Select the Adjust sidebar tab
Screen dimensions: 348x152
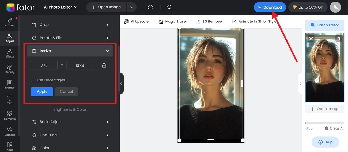pos(10,38)
